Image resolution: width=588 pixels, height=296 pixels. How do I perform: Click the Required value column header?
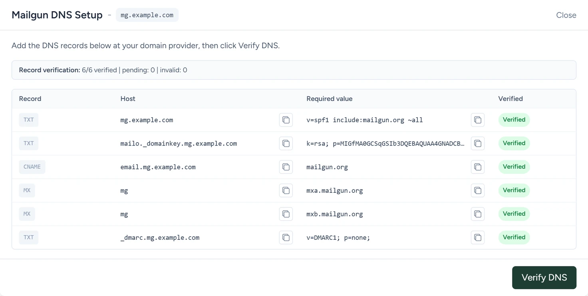(330, 99)
